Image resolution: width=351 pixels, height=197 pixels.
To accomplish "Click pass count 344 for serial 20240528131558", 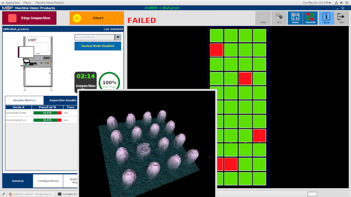I will coord(65,113).
